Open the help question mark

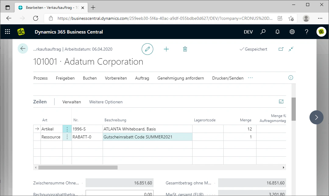point(306,32)
